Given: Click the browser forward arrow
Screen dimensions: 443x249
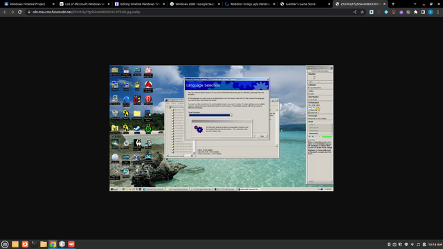Looking at the screenshot, I should click(x=12, y=12).
